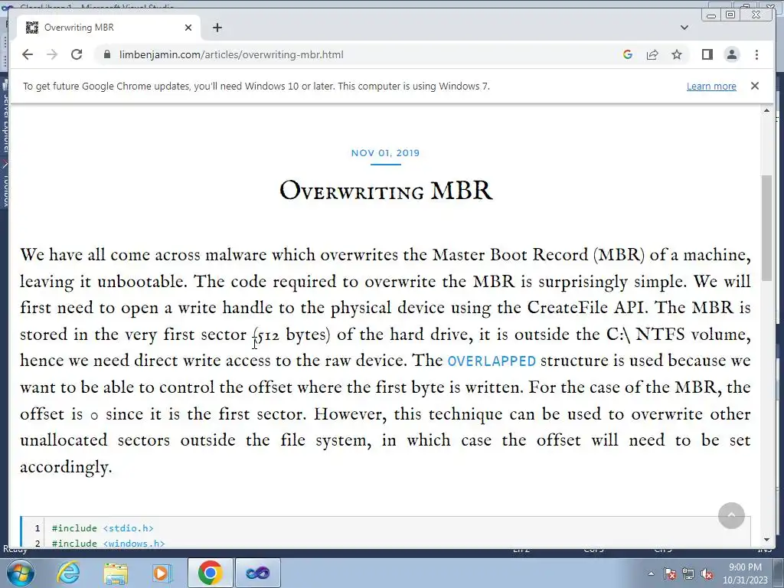
Task: Go back to the previous page
Action: tap(28, 54)
